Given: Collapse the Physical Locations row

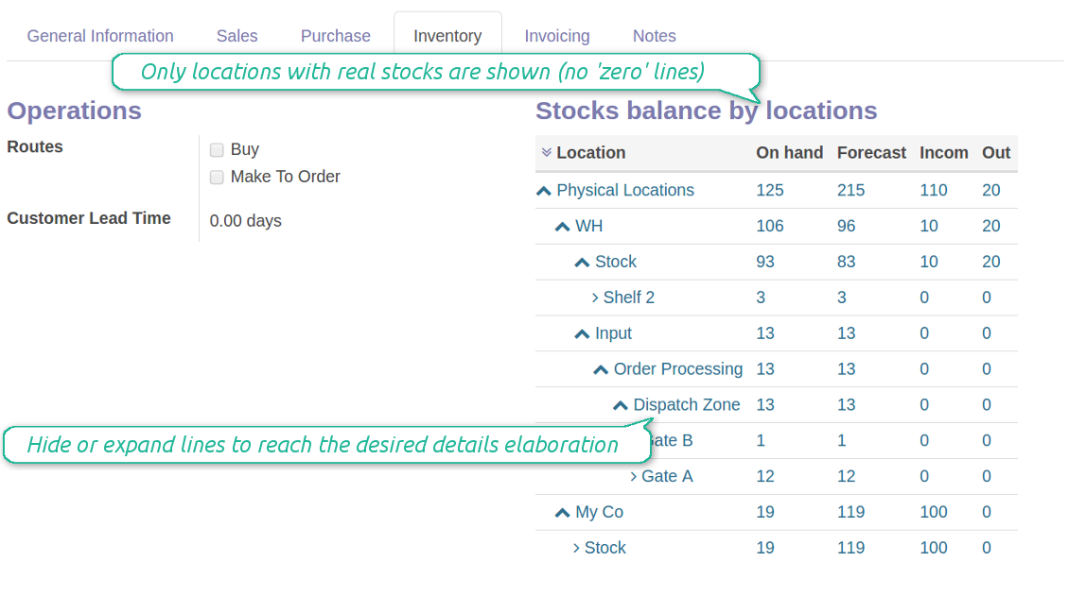Looking at the screenshot, I should point(543,191).
